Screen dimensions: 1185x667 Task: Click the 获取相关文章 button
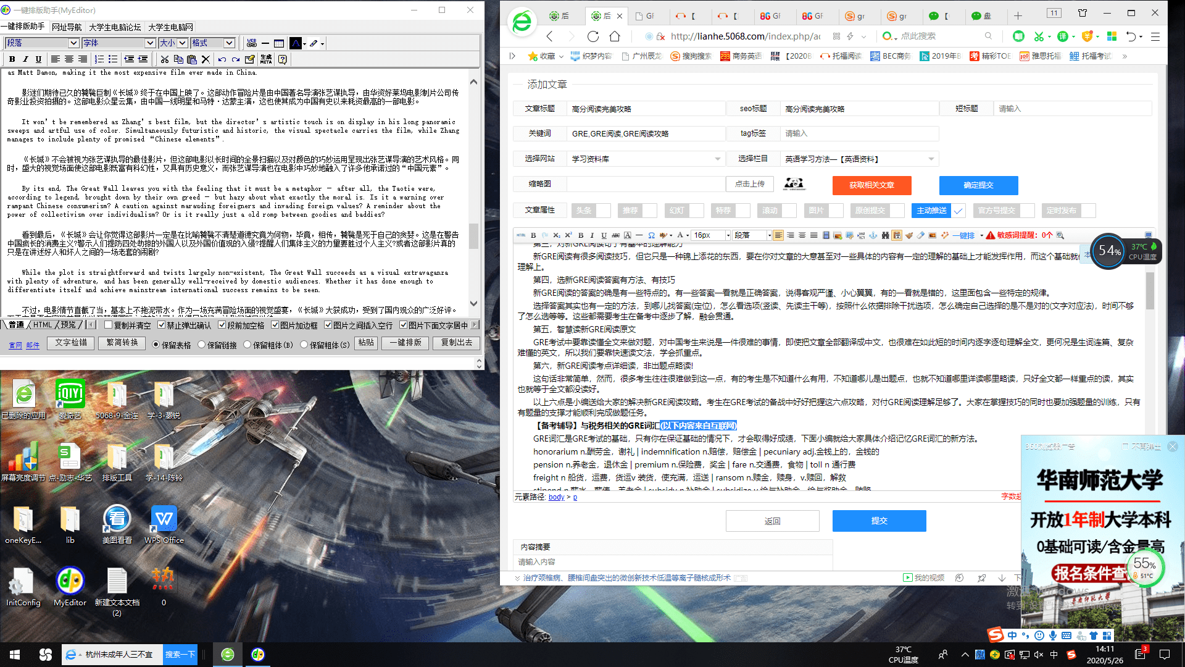tap(872, 185)
